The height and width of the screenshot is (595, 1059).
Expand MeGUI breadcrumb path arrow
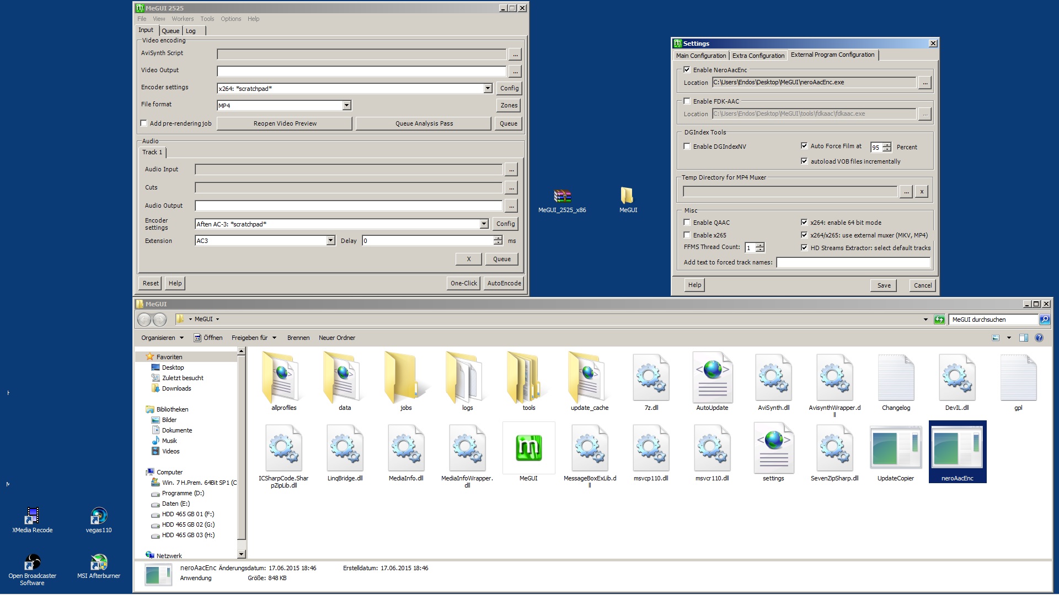pyautogui.click(x=217, y=319)
